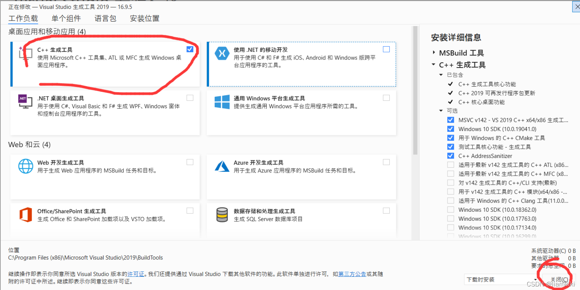Click the C++ 2019 可再发行程序包更新 item
This screenshot has height=290, width=580.
pos(497,93)
